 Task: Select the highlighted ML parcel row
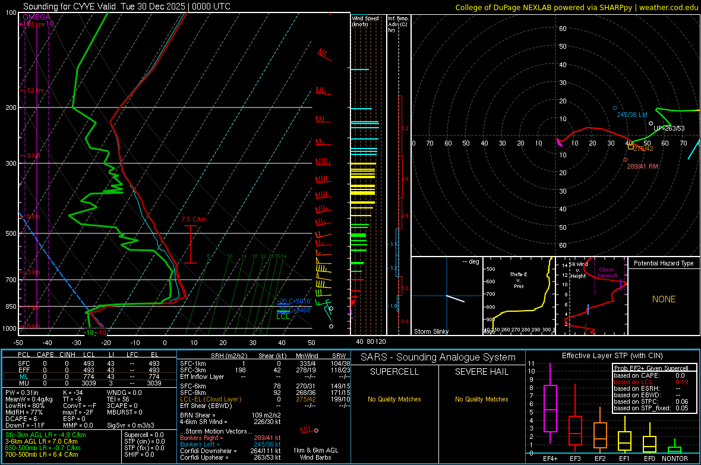(x=90, y=377)
